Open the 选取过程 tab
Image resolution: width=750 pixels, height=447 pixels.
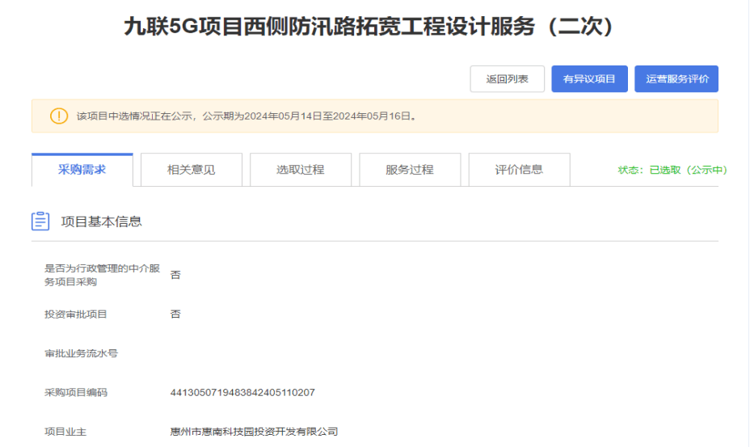click(x=301, y=170)
